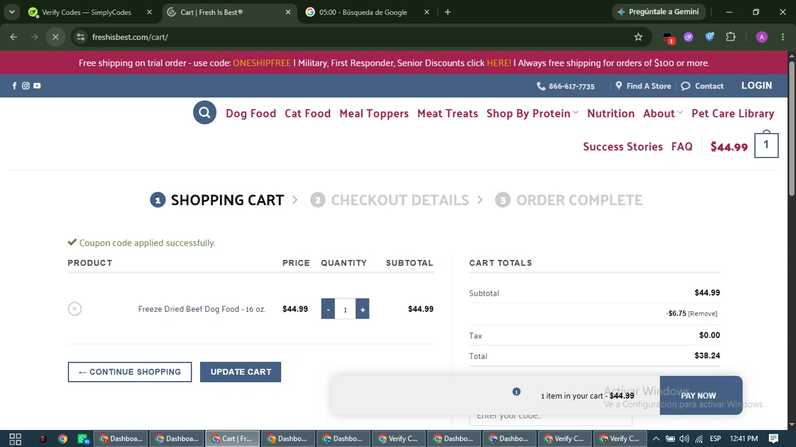Call the 866-617-7735 phone link
The height and width of the screenshot is (447, 796).
[566, 86]
